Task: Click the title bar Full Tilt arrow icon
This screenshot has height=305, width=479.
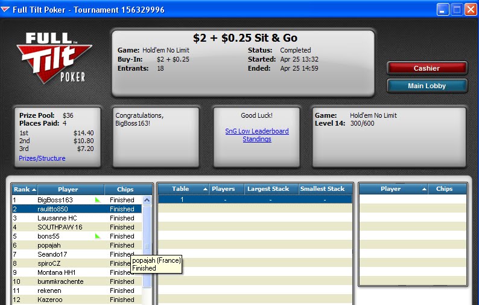Action: point(5,10)
